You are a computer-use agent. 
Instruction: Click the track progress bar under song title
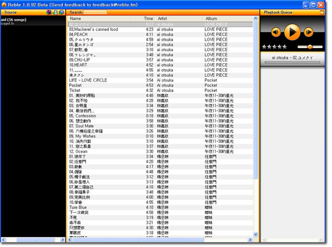click(292, 62)
